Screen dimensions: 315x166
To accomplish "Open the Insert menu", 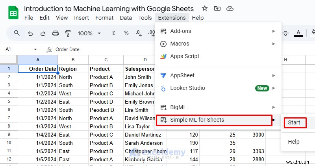I will 82,18.
